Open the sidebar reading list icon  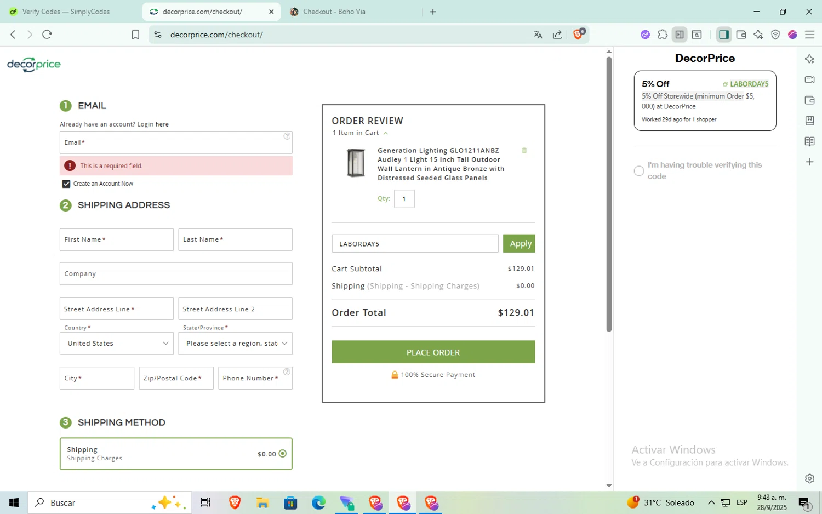coord(809,141)
